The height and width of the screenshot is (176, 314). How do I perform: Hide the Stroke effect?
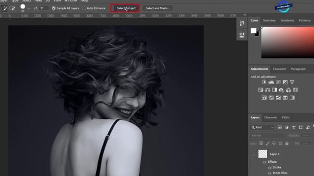(x=269, y=168)
